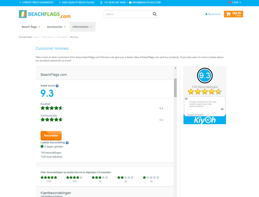Viewport: 259px width, 197px height.
Task: Click the Beoordelen button
Action: (x=51, y=135)
